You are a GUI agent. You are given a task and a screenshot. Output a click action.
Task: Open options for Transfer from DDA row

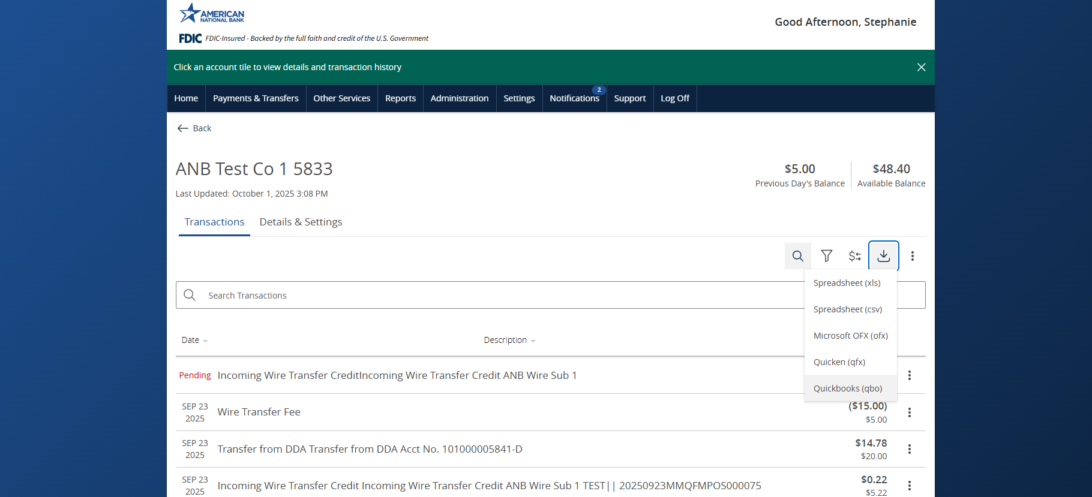[x=909, y=449]
